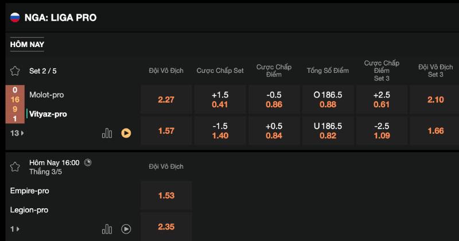Bet Vityaz-pro winner odds 1.57
459x241 pixels.
(166, 131)
